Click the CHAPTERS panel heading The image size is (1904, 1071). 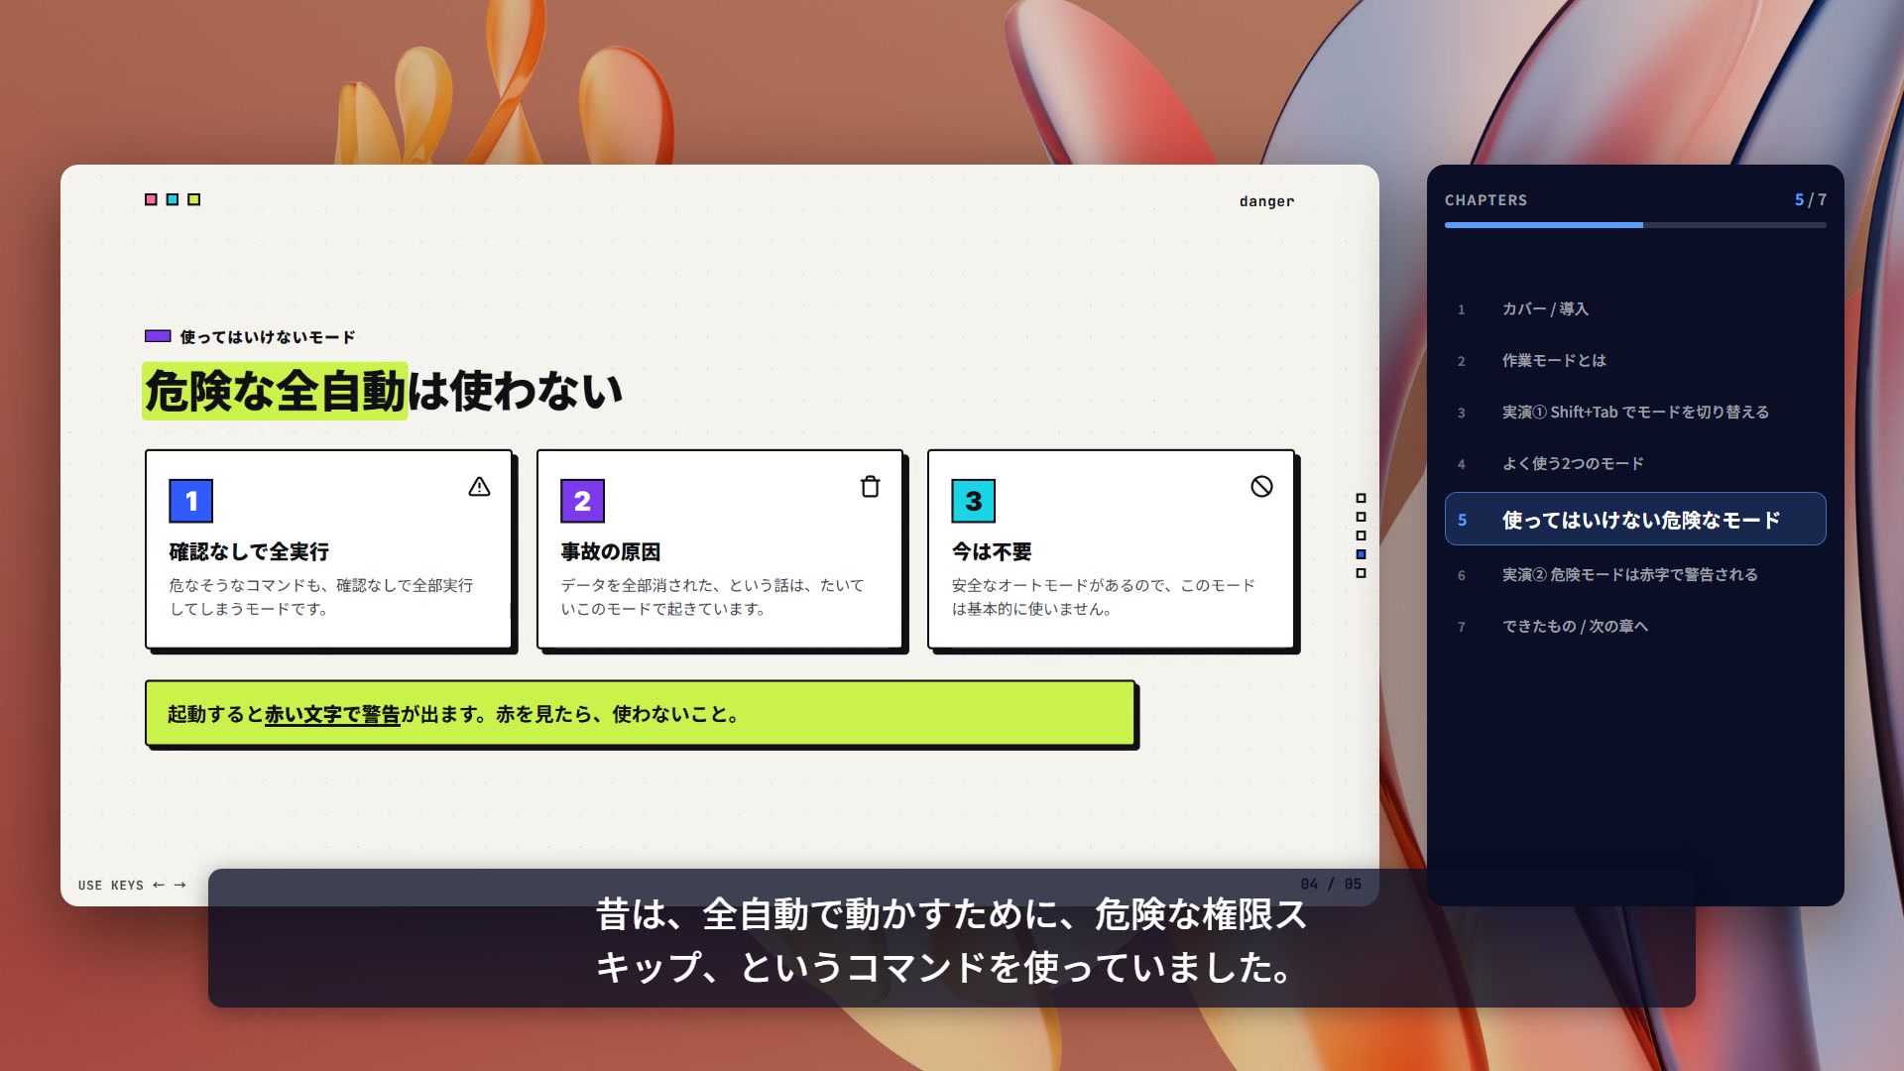pos(1486,200)
